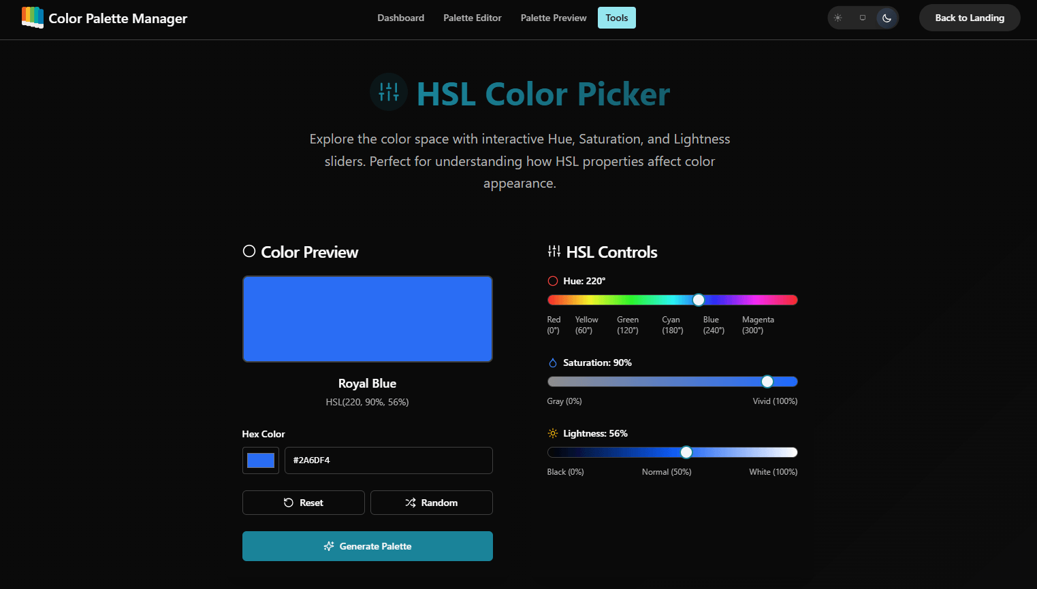
Task: Click the sun icon beside Lightness label
Action: [553, 433]
